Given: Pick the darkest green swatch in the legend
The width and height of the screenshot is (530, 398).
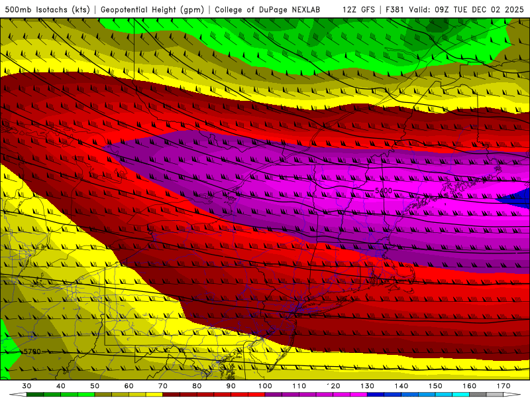Looking at the screenshot, I should 35,395.
